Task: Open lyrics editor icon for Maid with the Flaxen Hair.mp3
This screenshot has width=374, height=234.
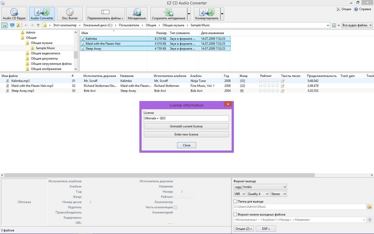Action: tap(283, 86)
